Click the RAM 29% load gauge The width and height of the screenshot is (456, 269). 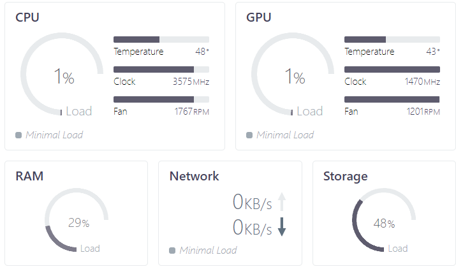point(77,221)
